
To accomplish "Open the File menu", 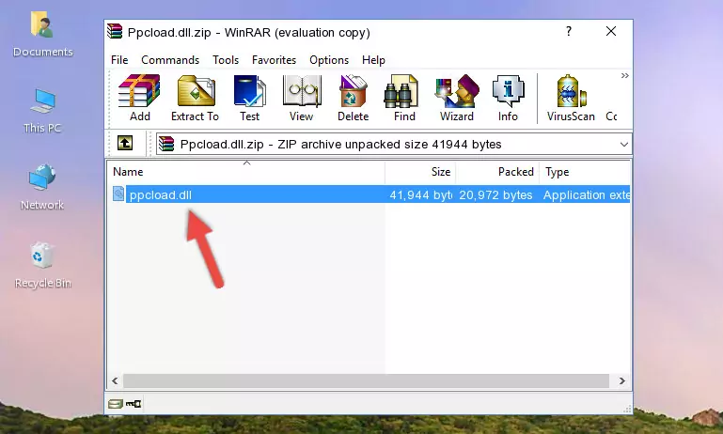I will 119,60.
